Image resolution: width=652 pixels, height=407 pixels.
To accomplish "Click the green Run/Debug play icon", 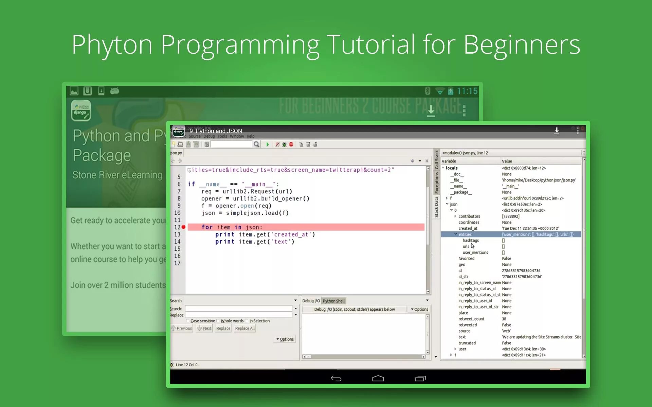I will (x=268, y=144).
